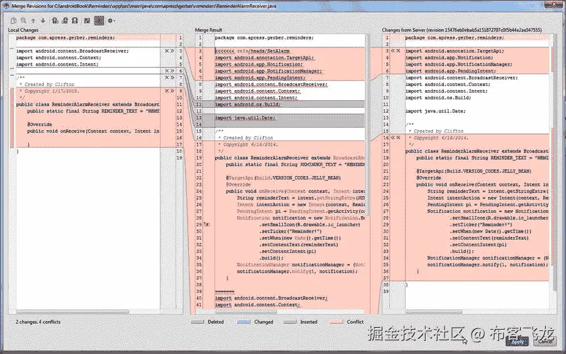Accept local change at line 3 (»)

172,51
